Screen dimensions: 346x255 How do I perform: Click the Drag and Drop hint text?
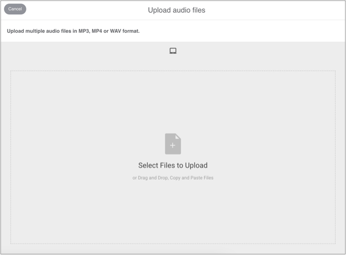coord(173,178)
